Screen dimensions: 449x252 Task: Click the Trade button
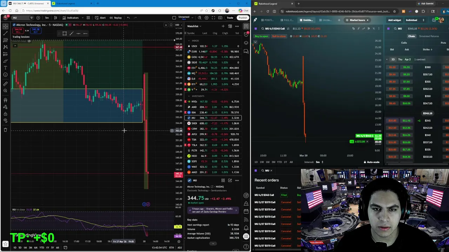(230, 17)
